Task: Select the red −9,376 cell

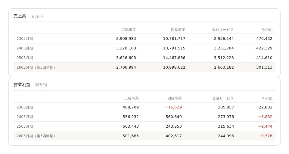Action: [x=265, y=136]
